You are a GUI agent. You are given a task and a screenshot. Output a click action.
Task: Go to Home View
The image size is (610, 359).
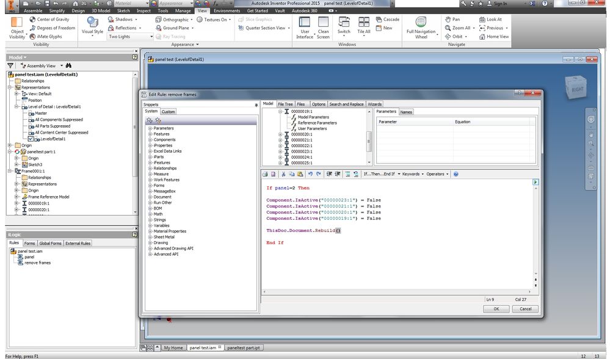(x=494, y=37)
